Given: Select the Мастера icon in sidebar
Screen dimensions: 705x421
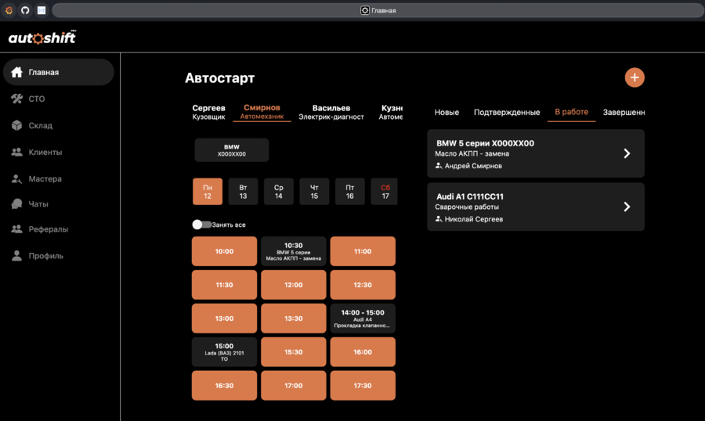Looking at the screenshot, I should tap(16, 178).
